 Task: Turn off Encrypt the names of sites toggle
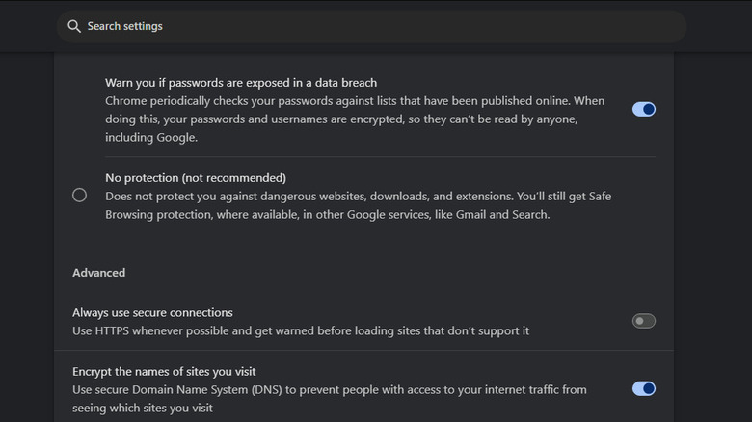tap(643, 388)
